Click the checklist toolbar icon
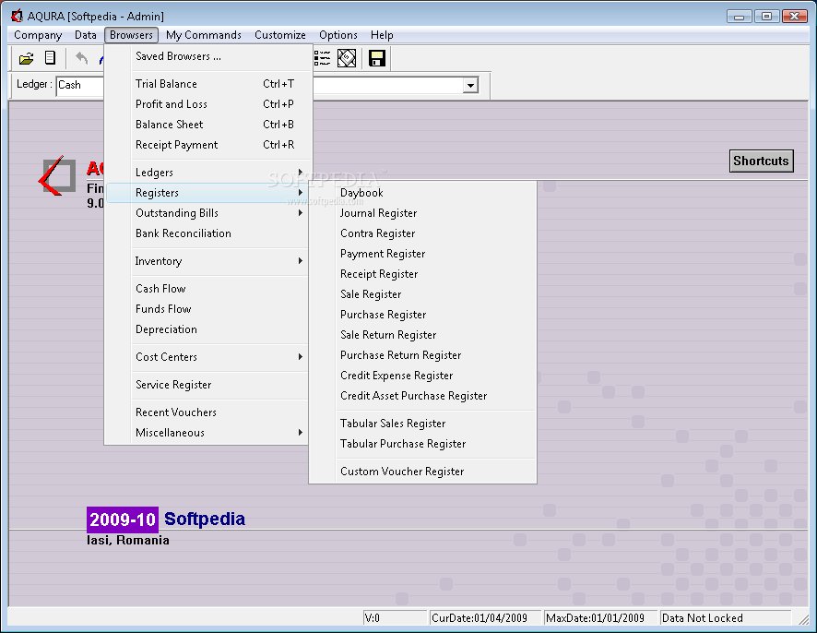The image size is (817, 633). click(322, 58)
